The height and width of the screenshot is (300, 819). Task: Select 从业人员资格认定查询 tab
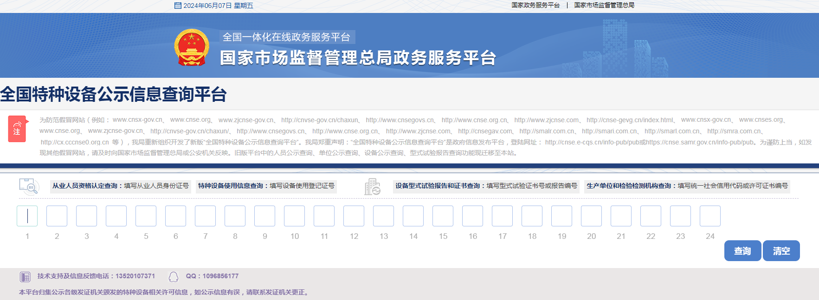tap(120, 186)
